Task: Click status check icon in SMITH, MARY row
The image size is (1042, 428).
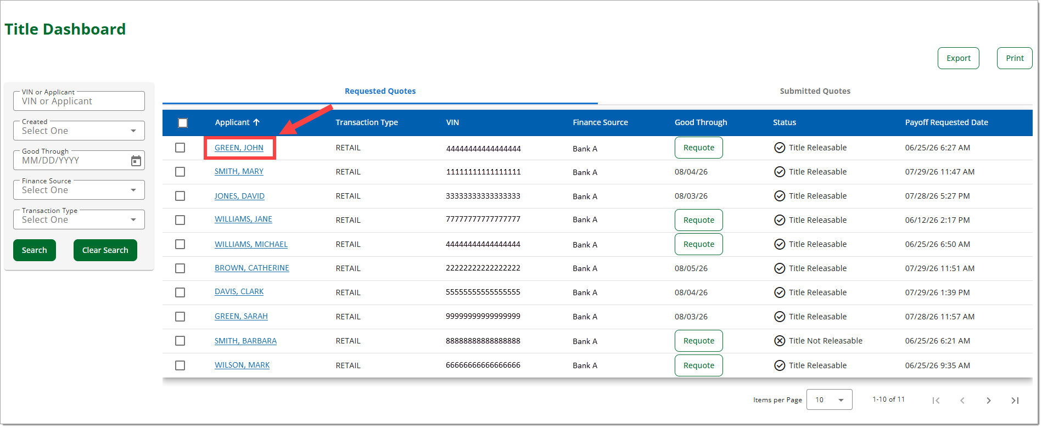Action: pyautogui.click(x=780, y=172)
